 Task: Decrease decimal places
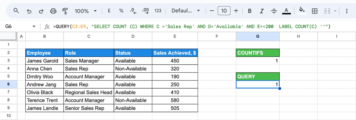click(x=133, y=11)
